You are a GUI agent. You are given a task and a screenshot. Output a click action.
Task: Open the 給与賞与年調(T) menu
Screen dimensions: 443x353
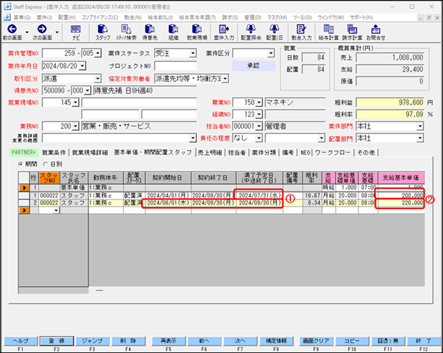pos(197,18)
